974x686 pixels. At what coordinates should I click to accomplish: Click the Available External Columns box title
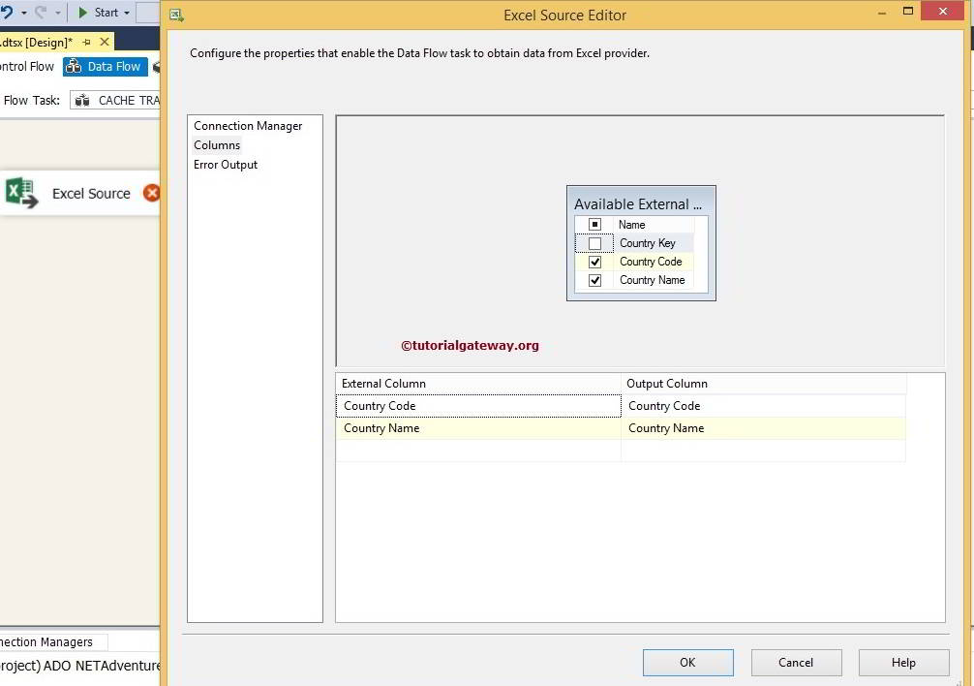[x=638, y=203]
